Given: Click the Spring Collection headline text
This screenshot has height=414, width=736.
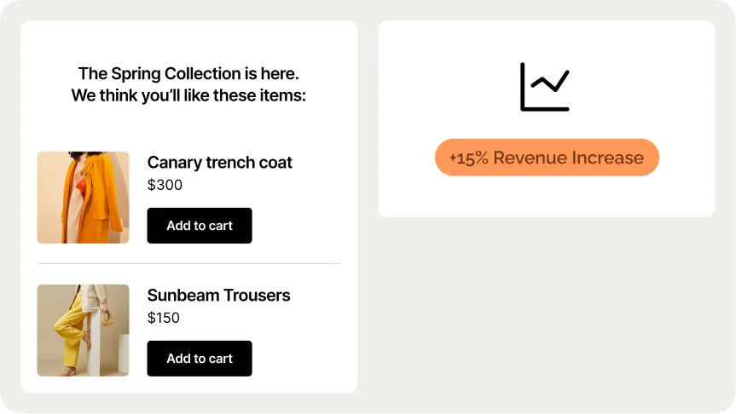Looking at the screenshot, I should 188,73.
